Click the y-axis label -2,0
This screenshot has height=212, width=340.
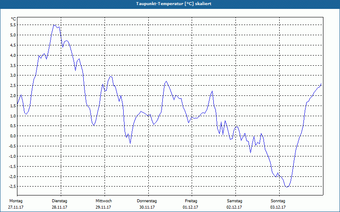(12, 176)
